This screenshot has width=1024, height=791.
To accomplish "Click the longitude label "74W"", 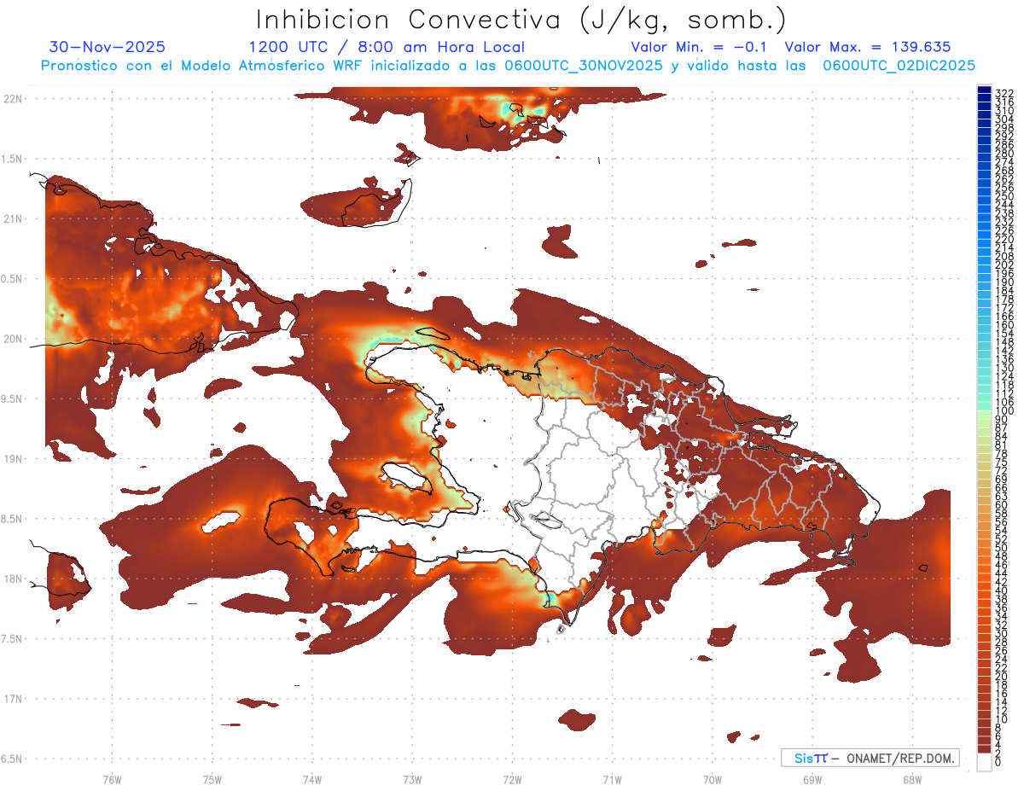I will [312, 779].
